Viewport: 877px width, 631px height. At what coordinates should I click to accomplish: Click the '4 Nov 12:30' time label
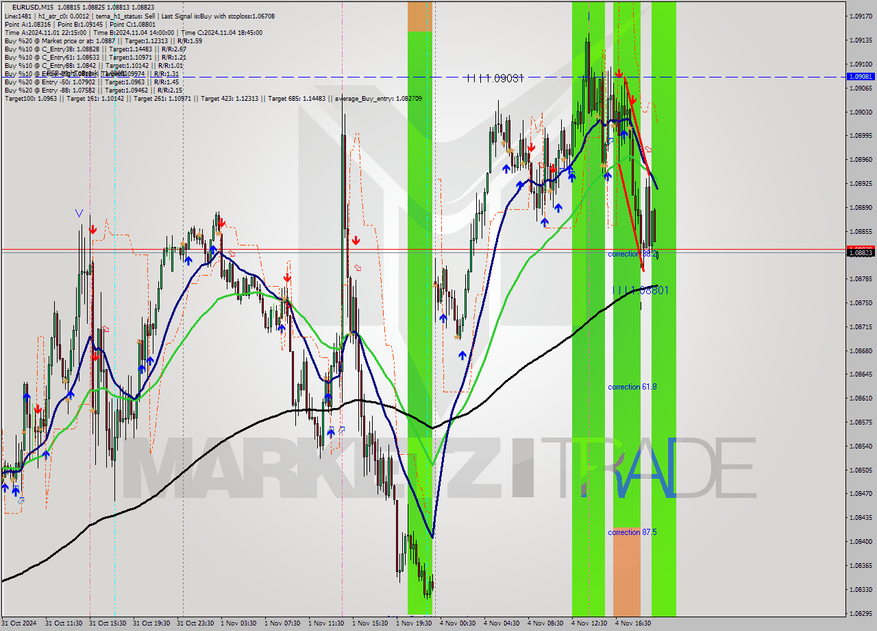589,623
